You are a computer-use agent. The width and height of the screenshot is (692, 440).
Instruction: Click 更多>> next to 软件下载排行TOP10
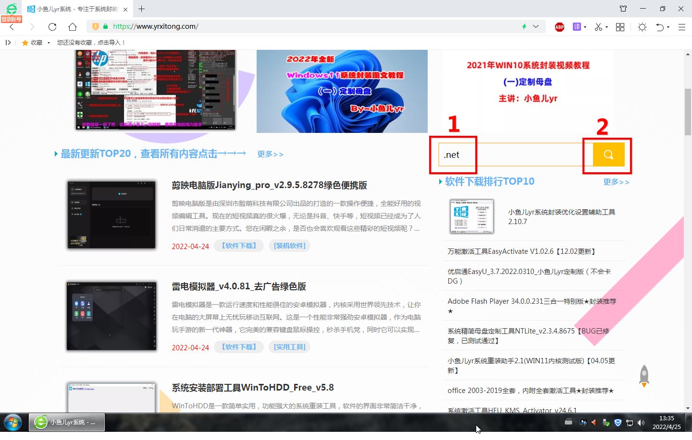616,182
